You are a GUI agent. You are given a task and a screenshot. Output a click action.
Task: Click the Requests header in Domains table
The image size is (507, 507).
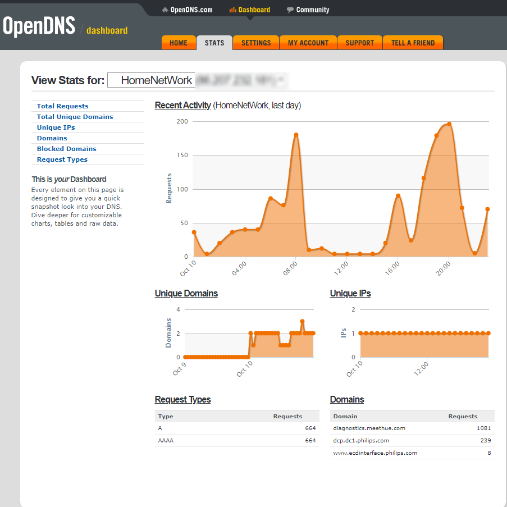tap(463, 416)
